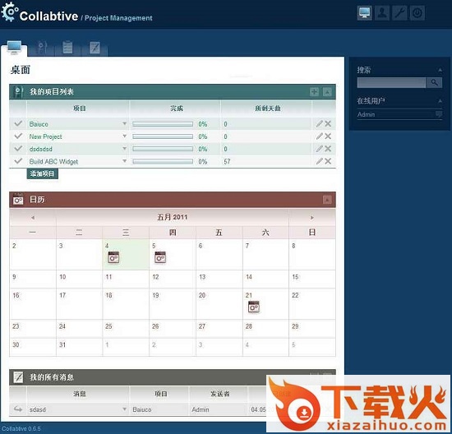Mark Build ABC Widget as complete

pyautogui.click(x=18, y=161)
